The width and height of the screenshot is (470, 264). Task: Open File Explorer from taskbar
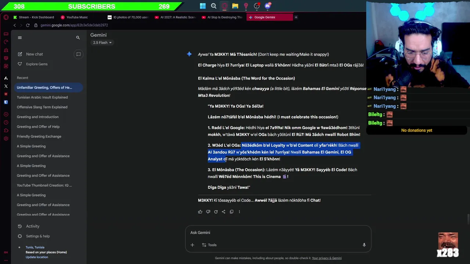(x=235, y=6)
